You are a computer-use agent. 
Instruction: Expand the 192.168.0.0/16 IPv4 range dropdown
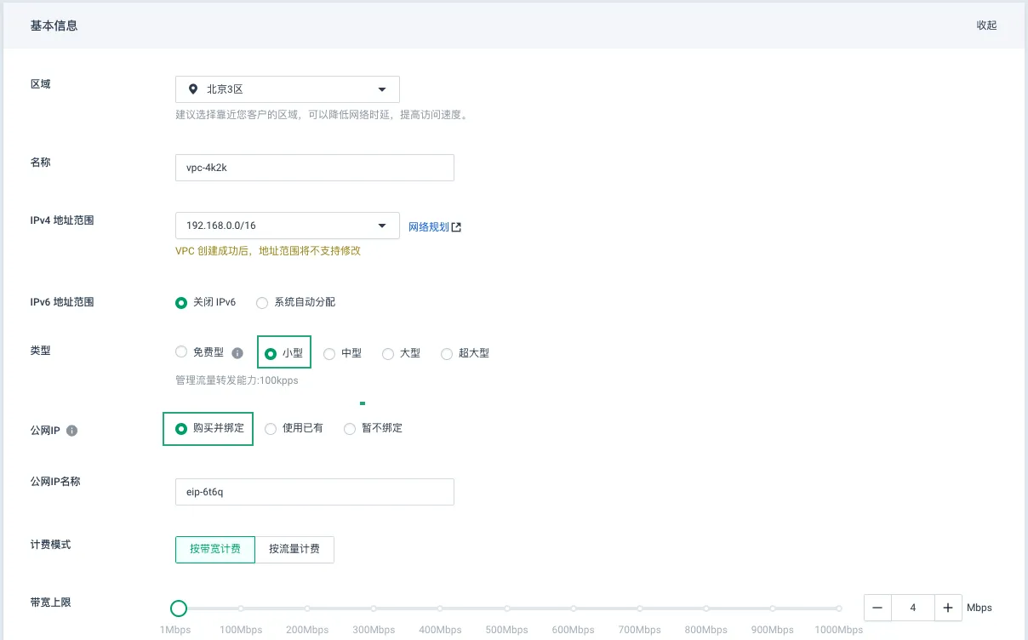[x=287, y=226]
